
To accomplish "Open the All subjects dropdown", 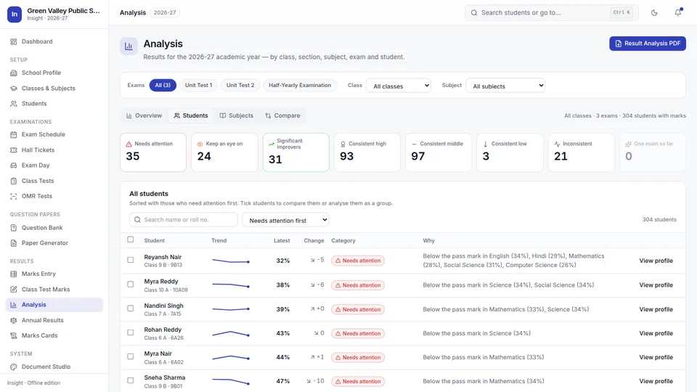I will coord(505,86).
